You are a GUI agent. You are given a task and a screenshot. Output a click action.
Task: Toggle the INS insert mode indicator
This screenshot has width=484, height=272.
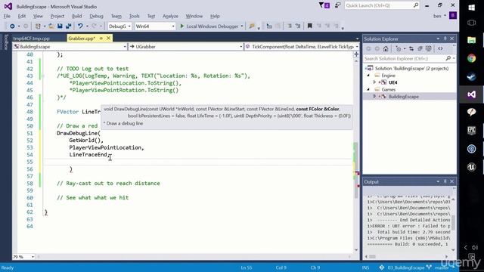[365, 267]
